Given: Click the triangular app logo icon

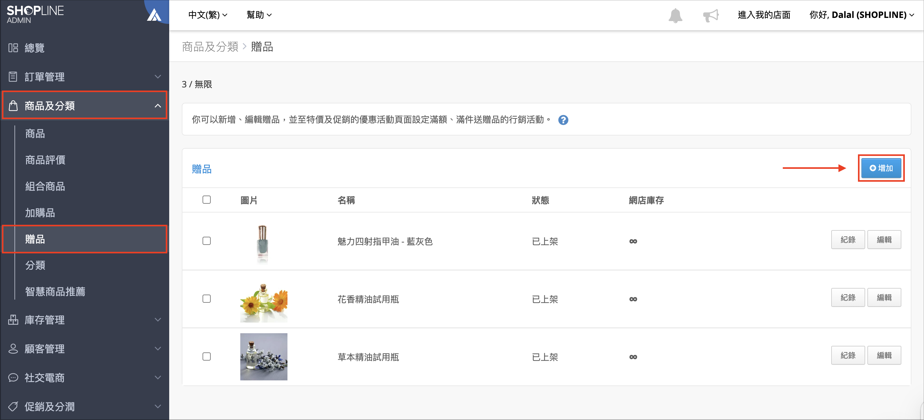Looking at the screenshot, I should [x=154, y=15].
